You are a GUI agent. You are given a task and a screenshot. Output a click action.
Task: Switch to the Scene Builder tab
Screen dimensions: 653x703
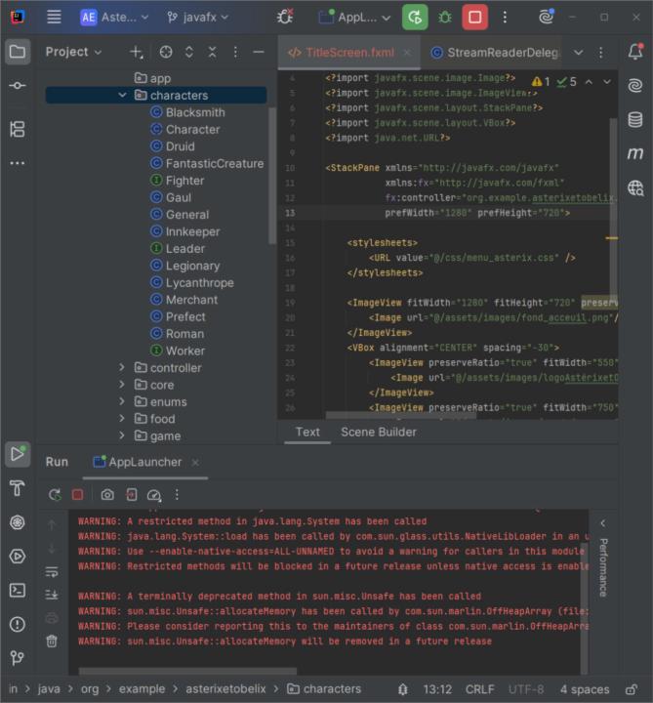click(378, 432)
